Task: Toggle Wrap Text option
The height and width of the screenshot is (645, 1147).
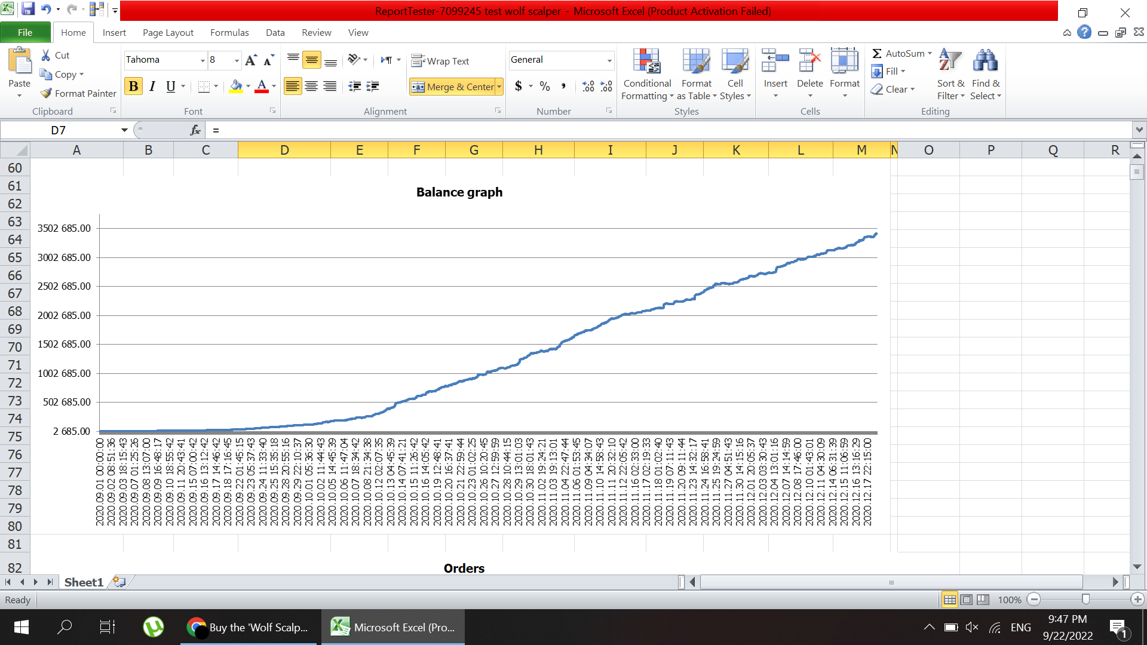Action: click(x=441, y=61)
